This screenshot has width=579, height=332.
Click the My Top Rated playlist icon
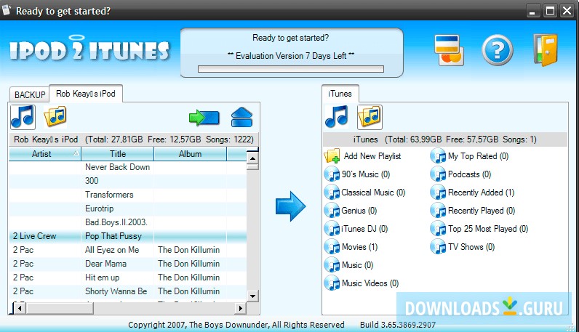tap(438, 156)
